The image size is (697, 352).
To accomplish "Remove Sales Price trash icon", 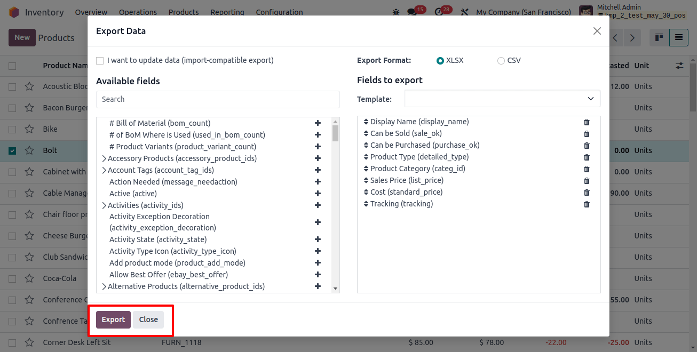I will [587, 181].
